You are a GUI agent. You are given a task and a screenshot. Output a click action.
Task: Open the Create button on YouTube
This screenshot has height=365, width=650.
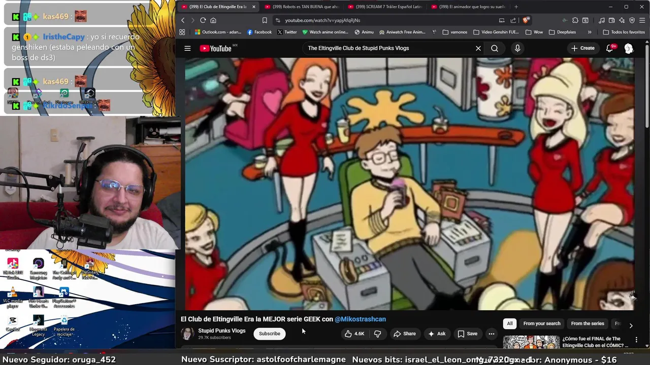583,48
